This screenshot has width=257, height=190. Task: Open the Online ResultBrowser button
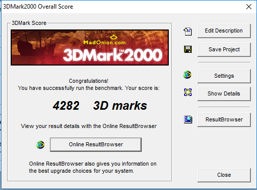96,144
